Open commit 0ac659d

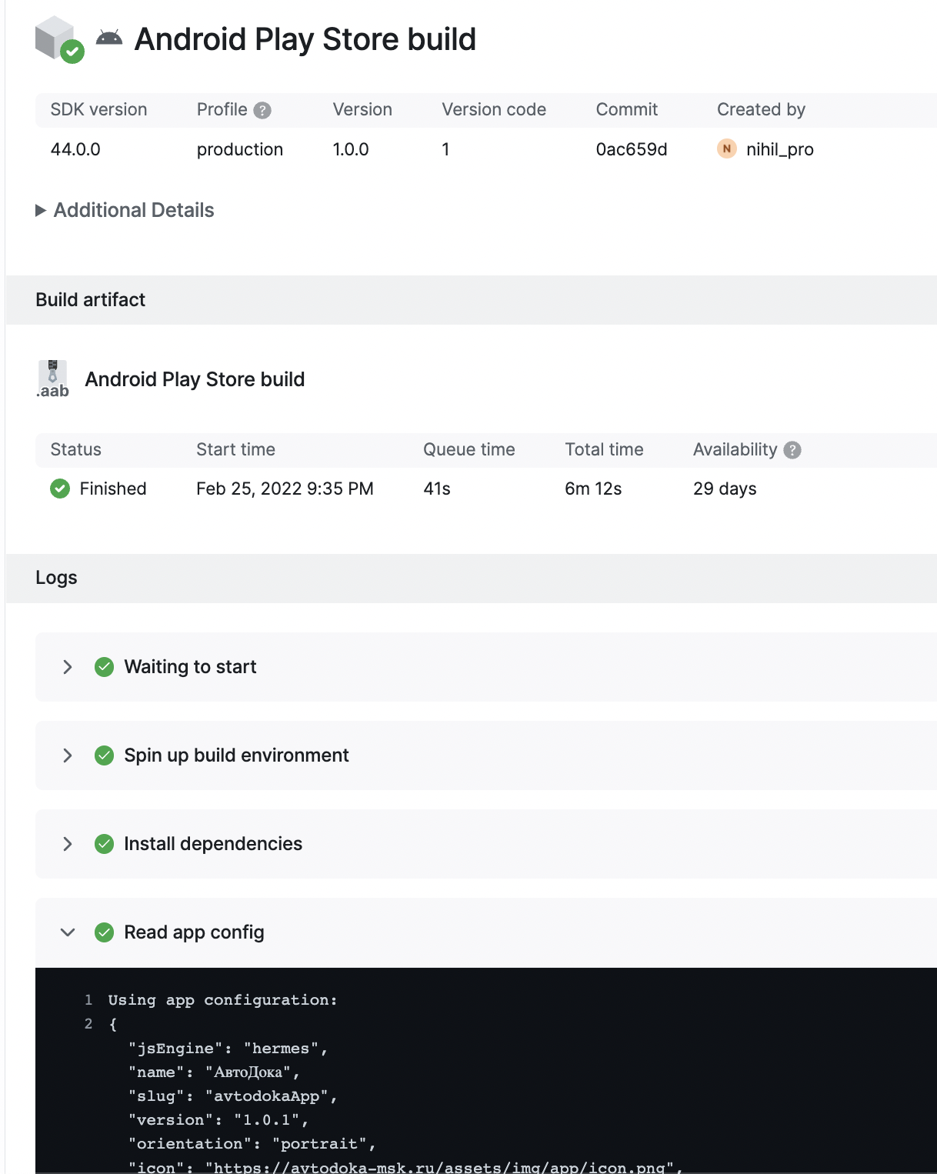pyautogui.click(x=631, y=149)
